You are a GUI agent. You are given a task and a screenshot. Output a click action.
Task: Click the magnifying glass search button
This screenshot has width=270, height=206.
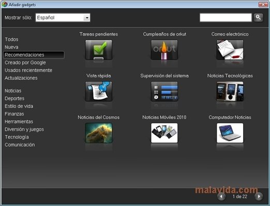point(258,18)
